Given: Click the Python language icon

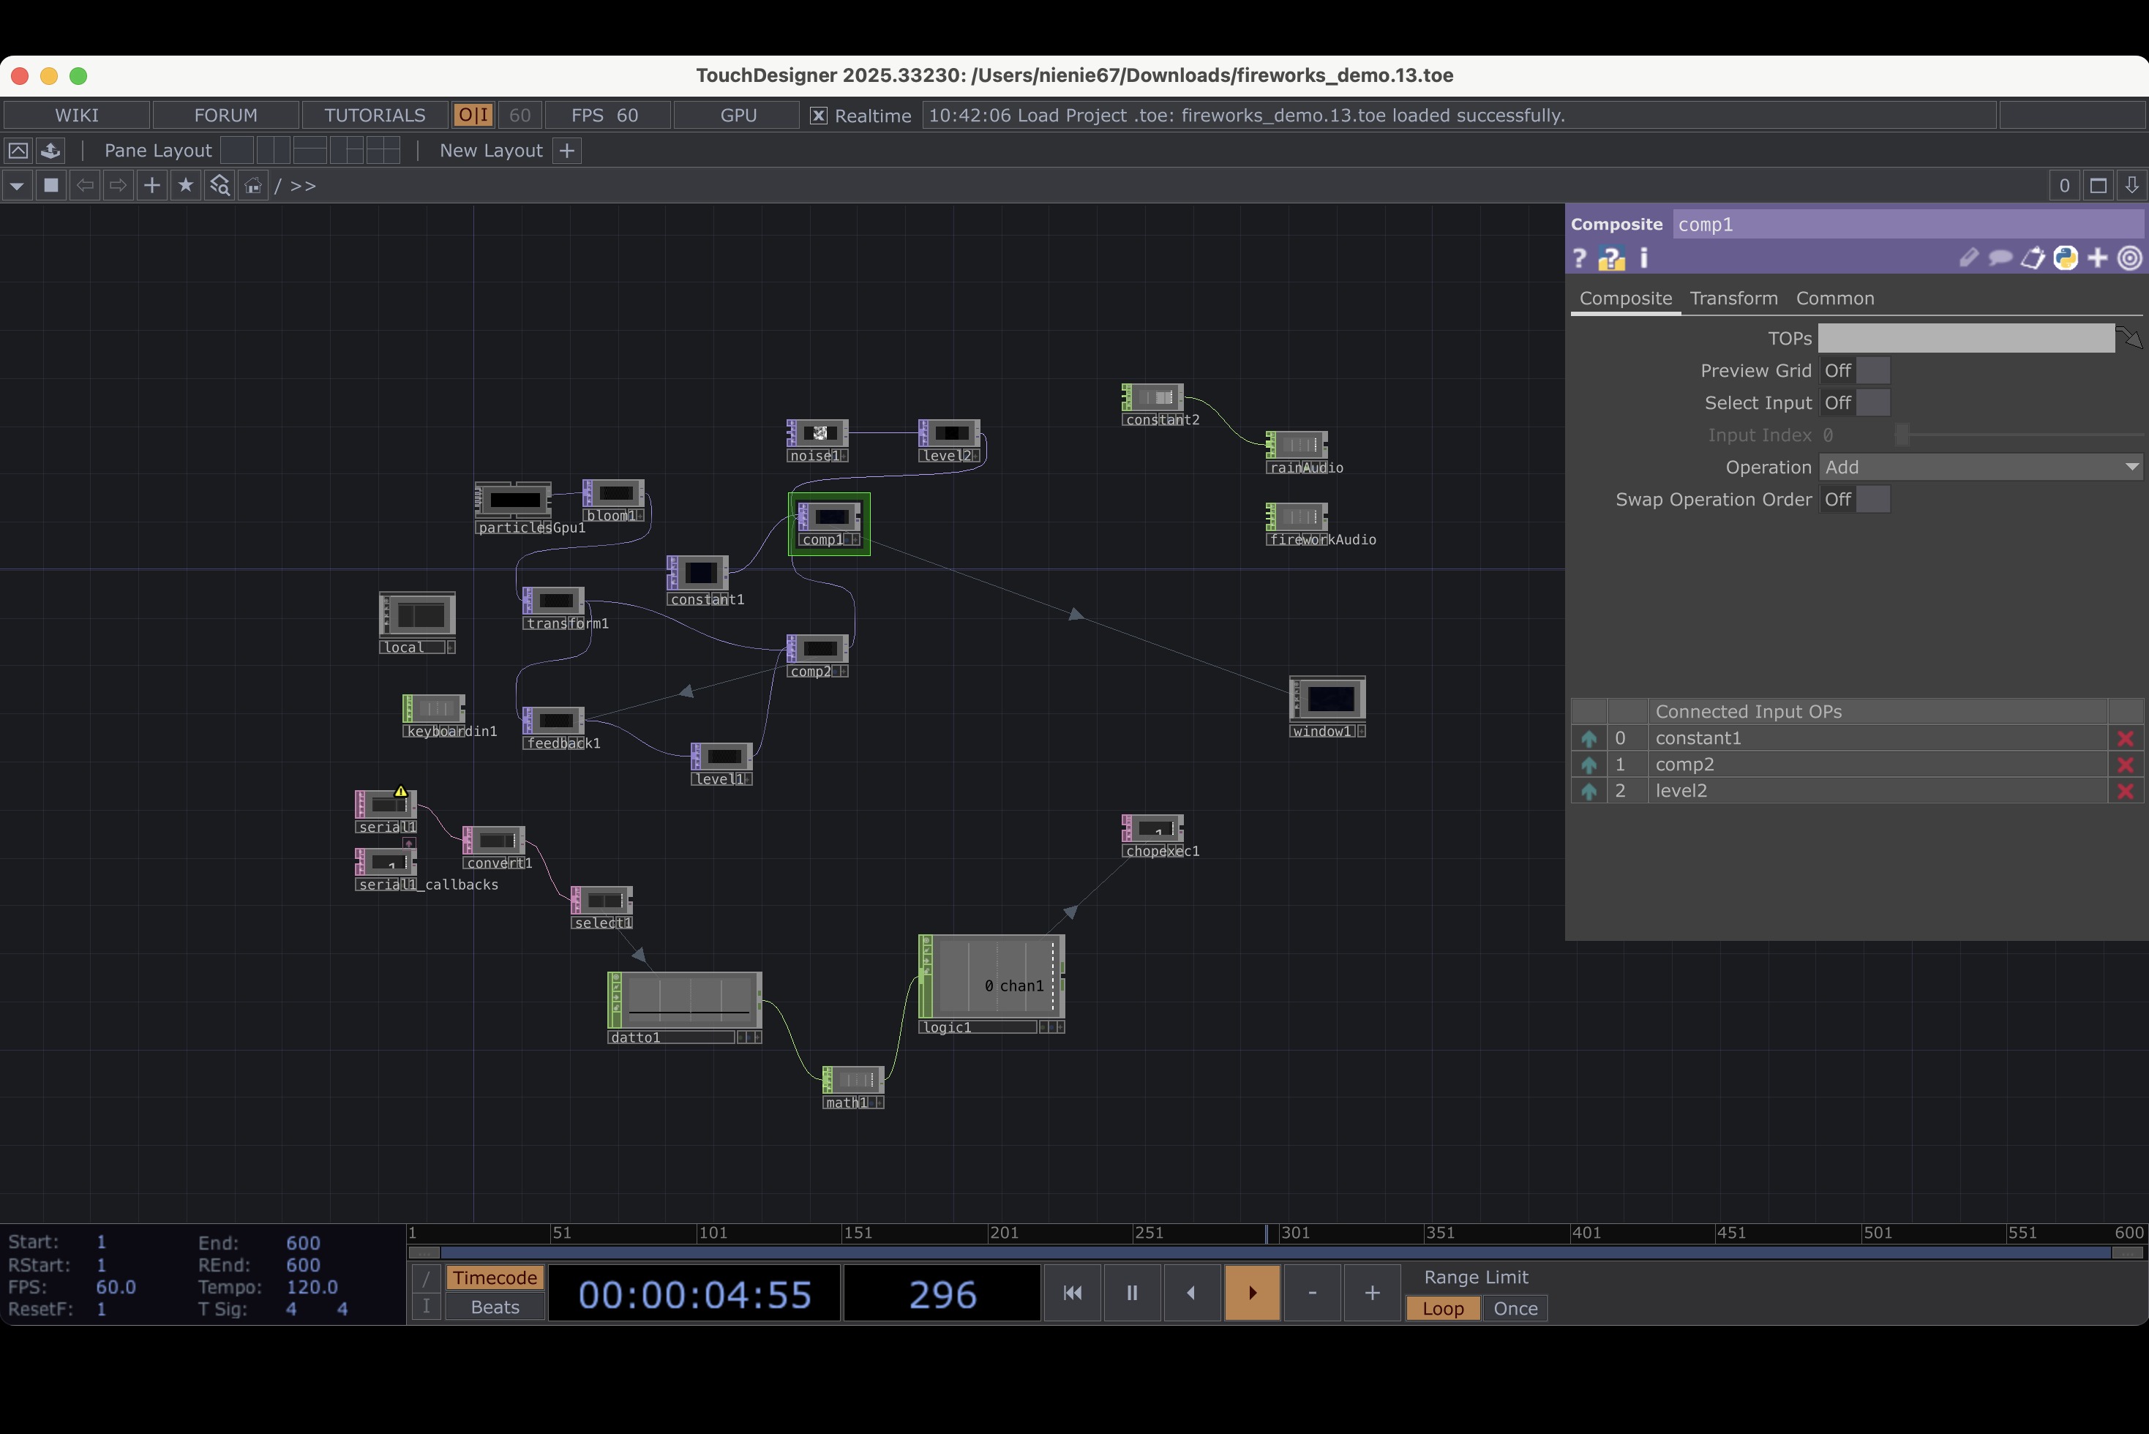Looking at the screenshot, I should click(2065, 259).
